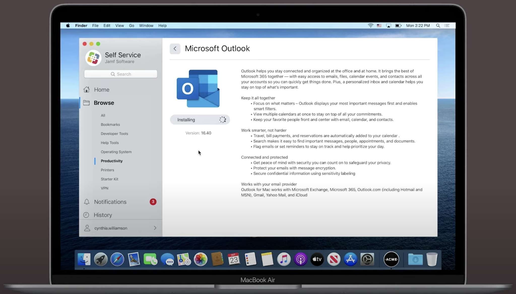Viewport: 516px width, 294px height.
Task: Click the Self Service logo icon
Action: [93, 58]
